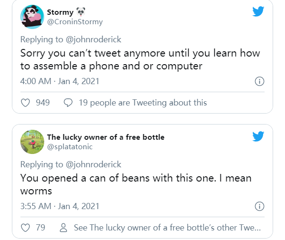Click the person icon under beans tweet

click(x=63, y=228)
